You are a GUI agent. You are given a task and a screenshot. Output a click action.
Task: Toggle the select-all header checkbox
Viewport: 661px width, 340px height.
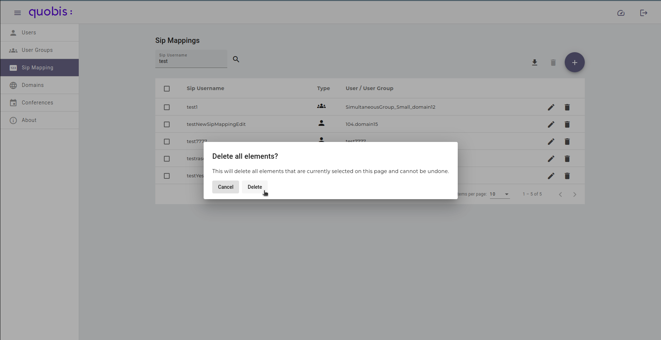[167, 89]
